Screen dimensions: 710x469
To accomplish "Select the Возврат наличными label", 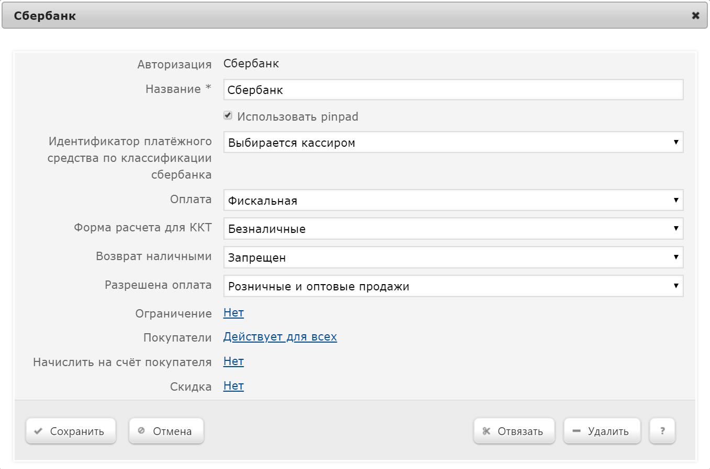I will pos(154,256).
